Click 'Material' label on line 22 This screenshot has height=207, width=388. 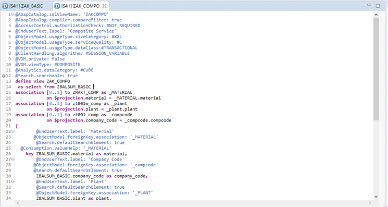[101, 131]
